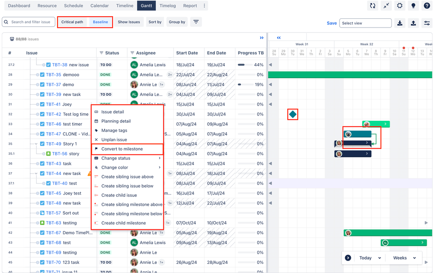The width and height of the screenshot is (435, 273).
Task: Switch to the Calendar tab
Action: point(99,6)
